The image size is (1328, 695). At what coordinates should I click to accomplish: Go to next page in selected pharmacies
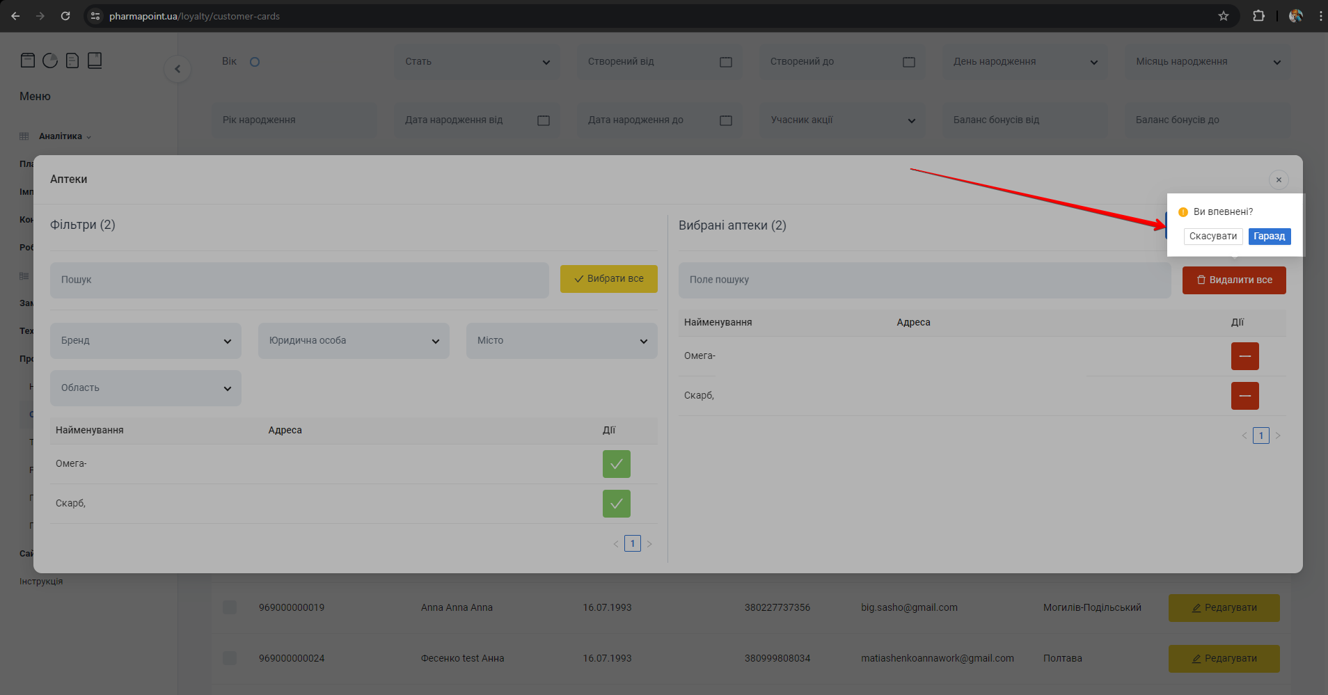click(1278, 436)
